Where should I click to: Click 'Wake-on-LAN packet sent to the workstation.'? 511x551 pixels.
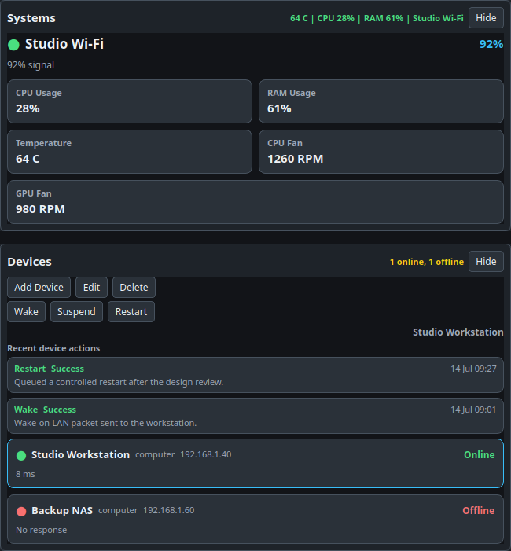coord(105,423)
